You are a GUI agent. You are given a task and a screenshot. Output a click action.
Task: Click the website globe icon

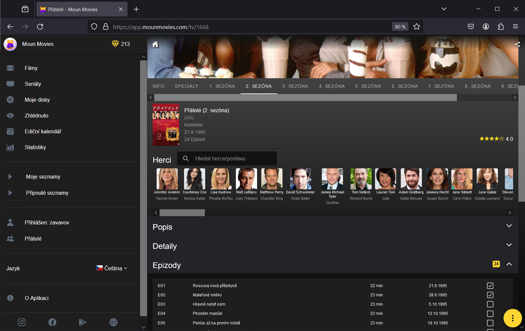[x=113, y=322]
